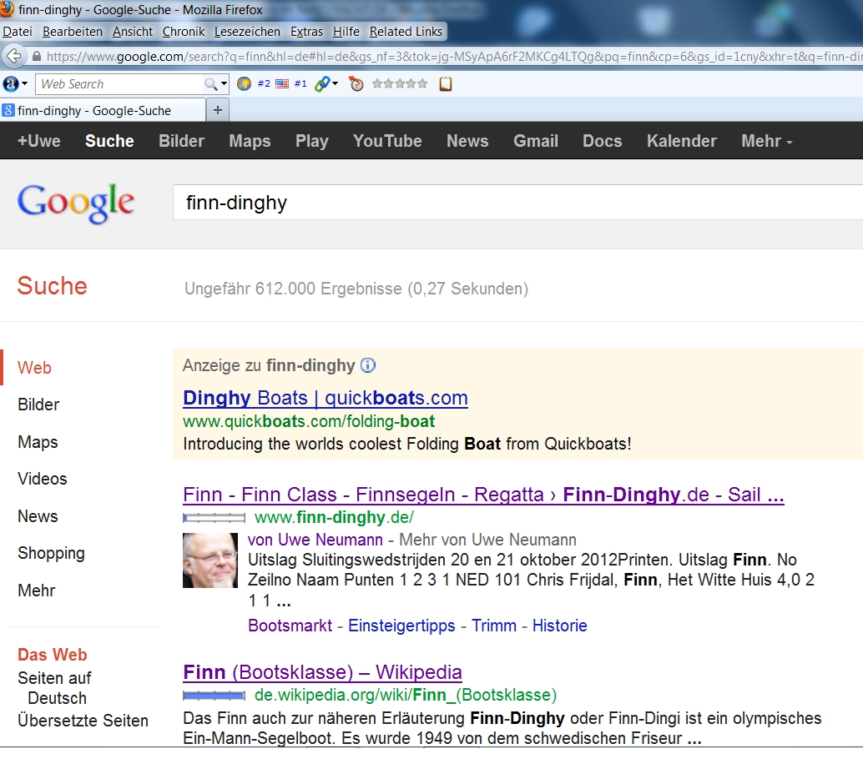
Task: Expand the Mehr dropdown in Google bar
Action: 767,141
